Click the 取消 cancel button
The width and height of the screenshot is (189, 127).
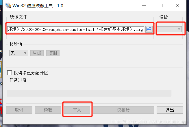tap(19, 110)
